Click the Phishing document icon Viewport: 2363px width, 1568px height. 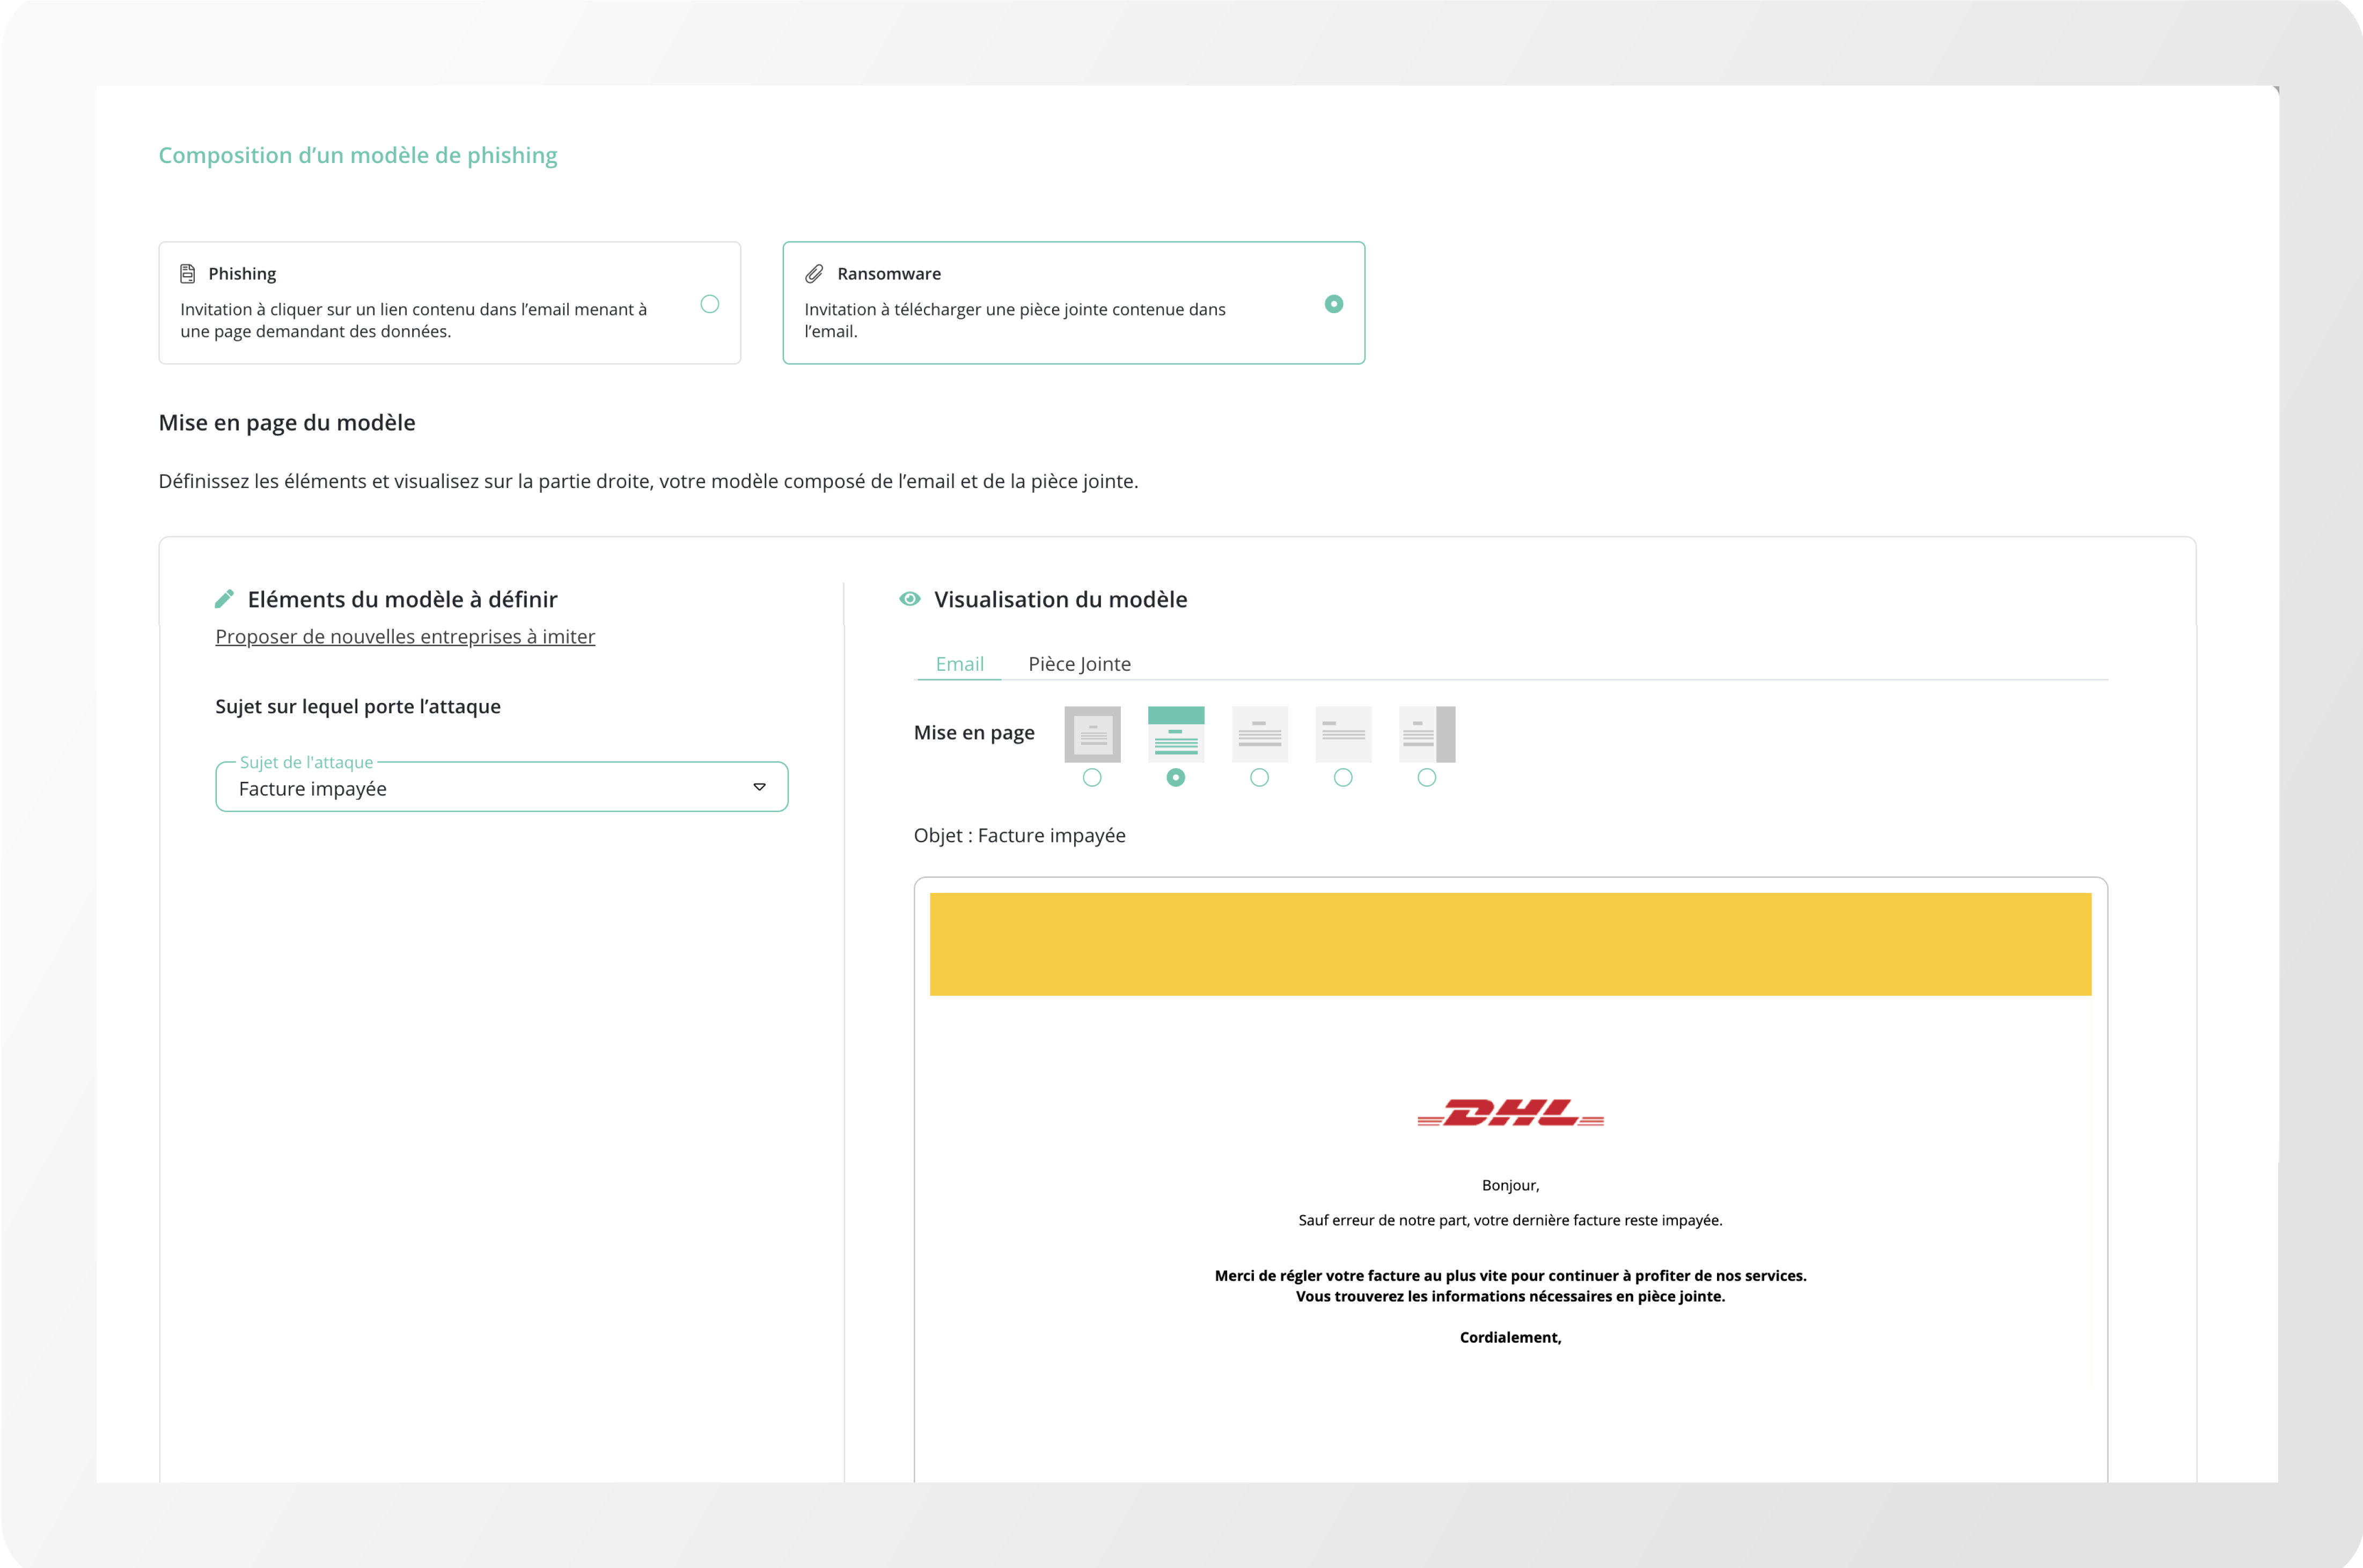pos(187,274)
